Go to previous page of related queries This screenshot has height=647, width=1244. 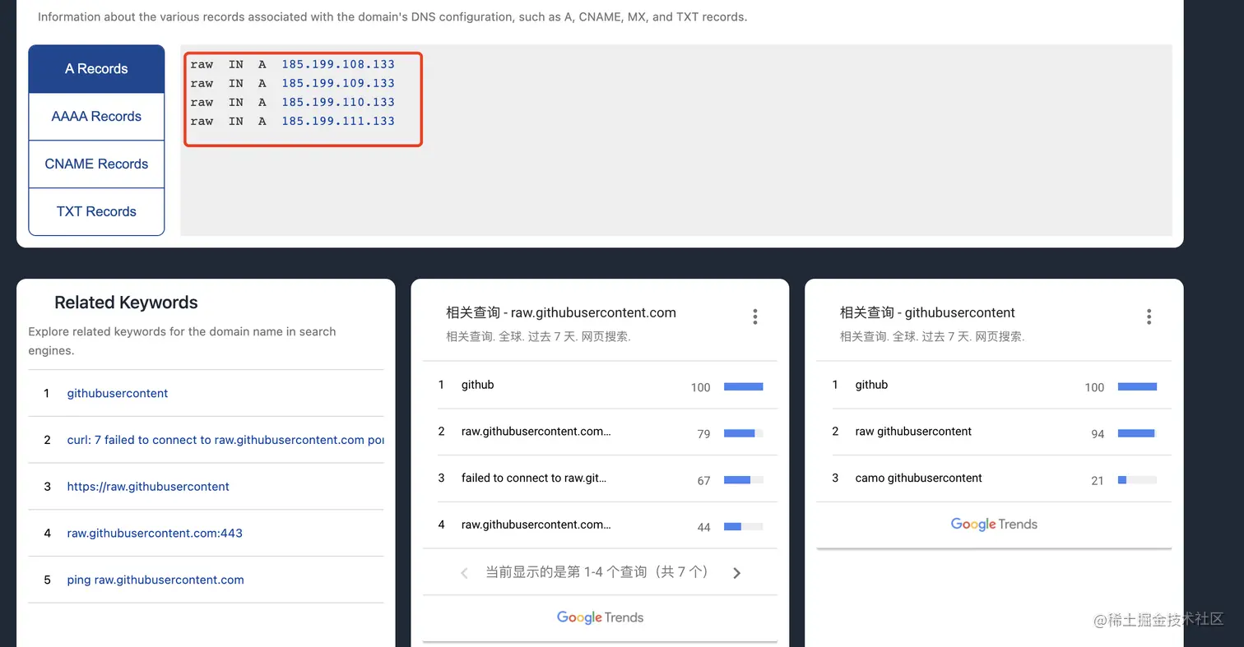click(x=464, y=573)
